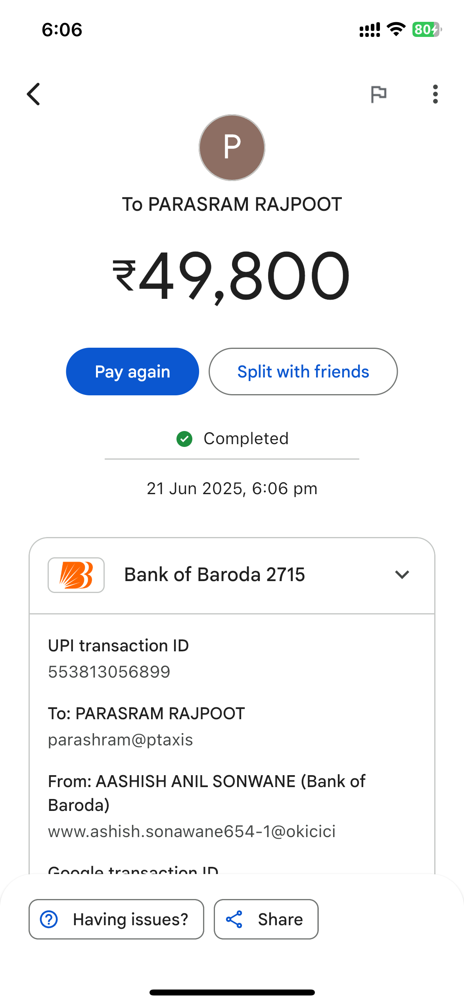Screen dimensions: 464x1005
Task: Tap the ₹49,800 amount
Action: (232, 275)
